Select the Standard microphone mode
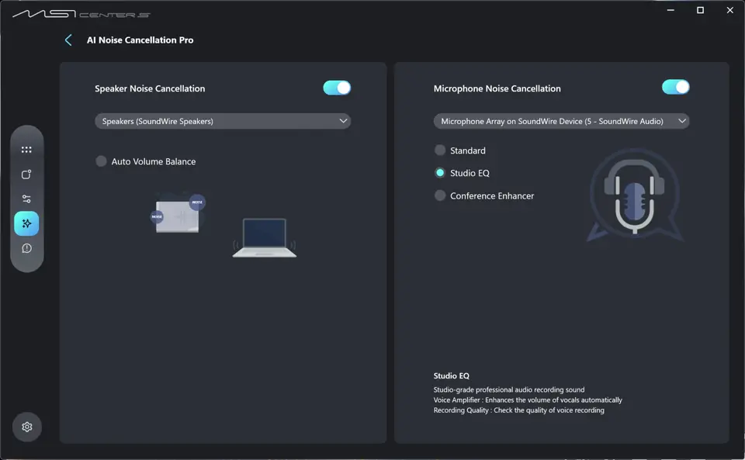 pos(440,150)
